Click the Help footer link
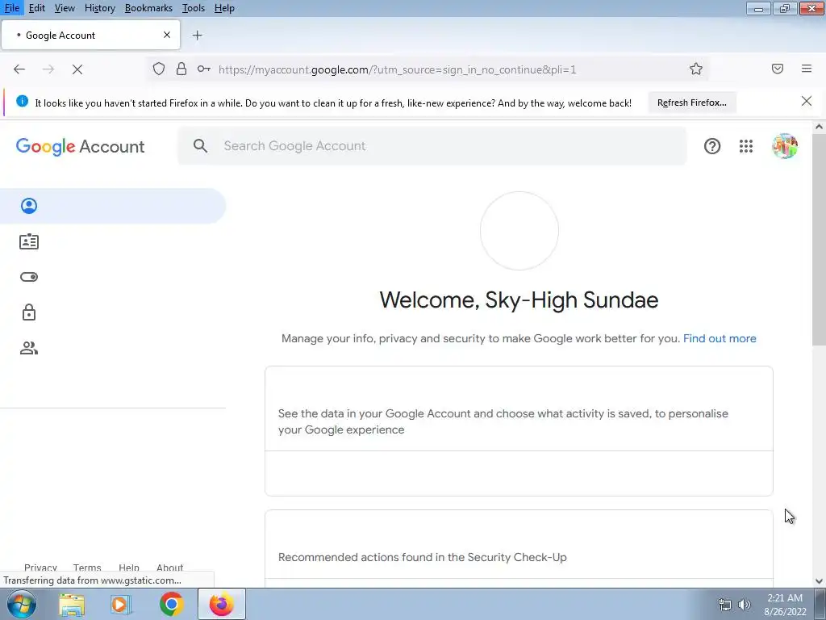The width and height of the screenshot is (826, 620). click(128, 568)
